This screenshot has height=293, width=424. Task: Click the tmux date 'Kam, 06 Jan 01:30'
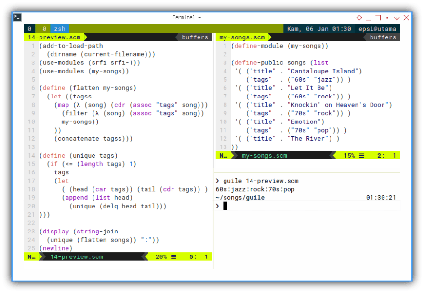pyautogui.click(x=319, y=29)
